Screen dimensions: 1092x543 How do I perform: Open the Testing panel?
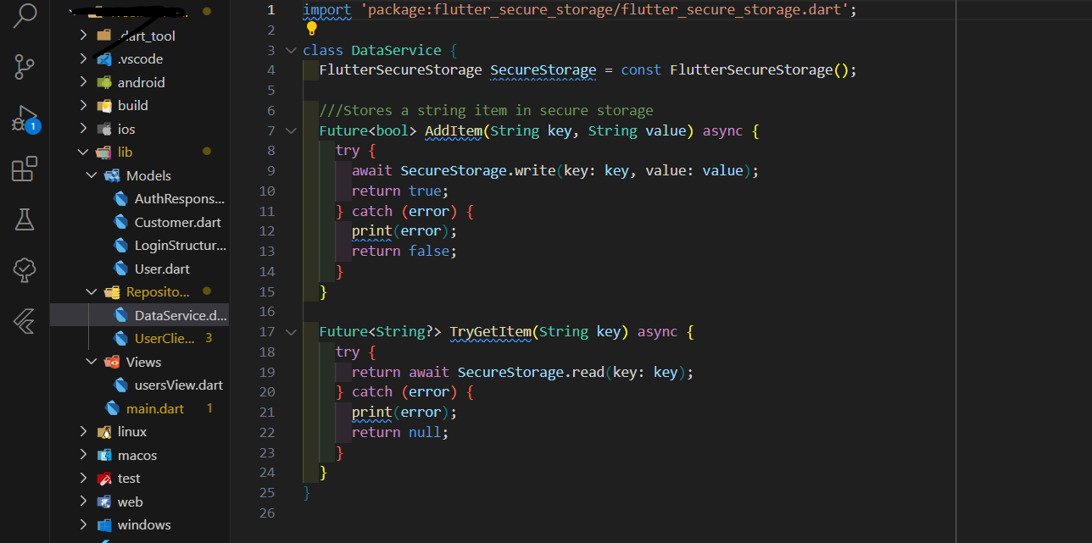(24, 219)
